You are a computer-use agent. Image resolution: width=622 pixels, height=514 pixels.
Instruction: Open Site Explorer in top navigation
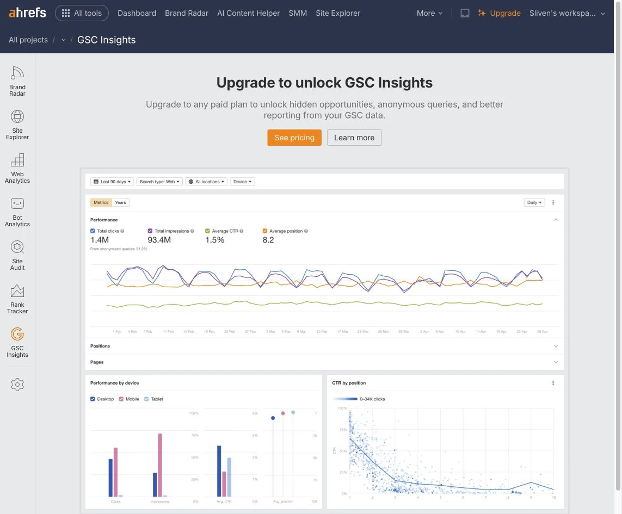click(x=338, y=13)
